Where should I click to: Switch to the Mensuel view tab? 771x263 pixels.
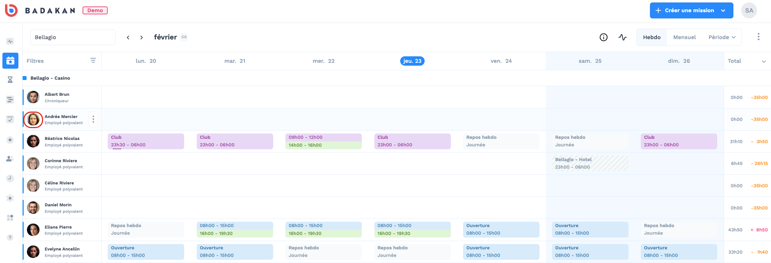pos(684,37)
